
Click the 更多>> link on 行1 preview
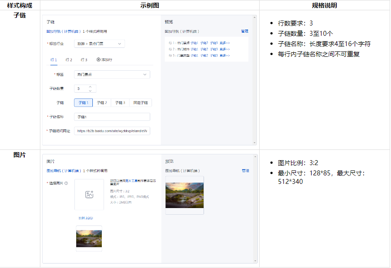[225, 43]
